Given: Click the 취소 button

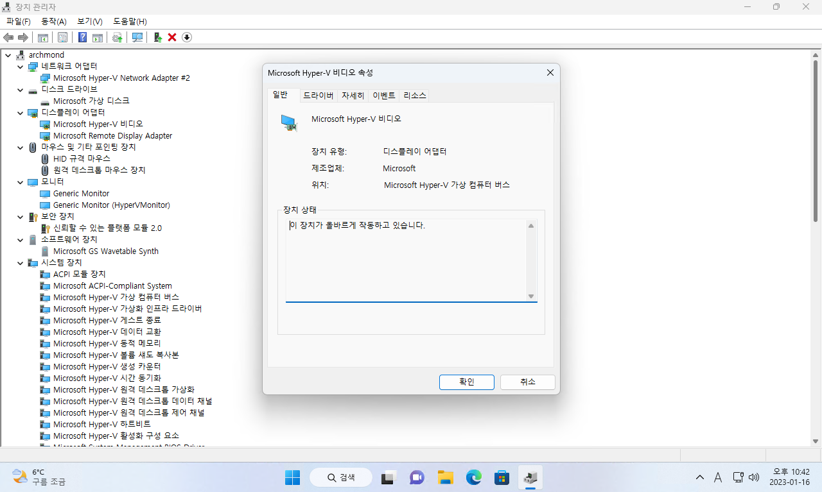Looking at the screenshot, I should (x=528, y=382).
